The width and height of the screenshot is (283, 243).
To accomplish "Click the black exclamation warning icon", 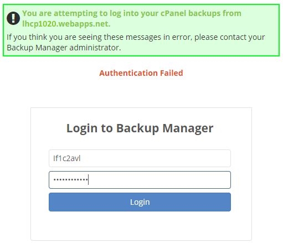I will pyautogui.click(x=13, y=18).
